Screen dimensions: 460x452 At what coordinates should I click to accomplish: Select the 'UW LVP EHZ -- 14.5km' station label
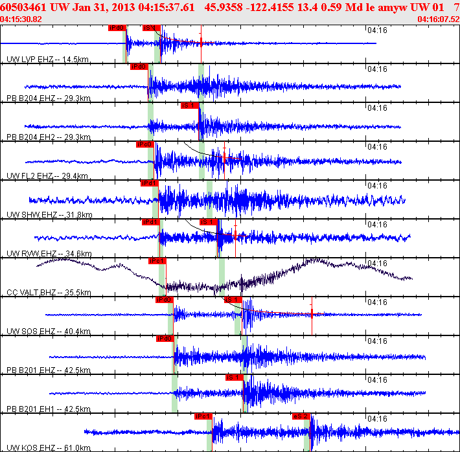(47, 60)
